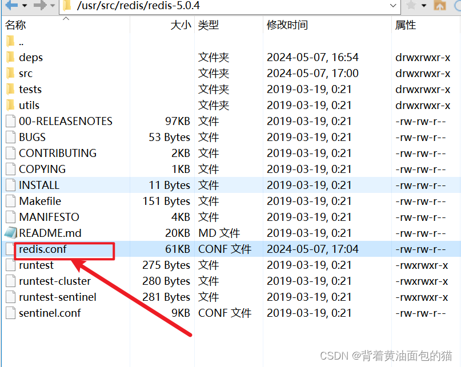Click the BUGS file icon
The width and height of the screenshot is (461, 367).
[x=11, y=137]
